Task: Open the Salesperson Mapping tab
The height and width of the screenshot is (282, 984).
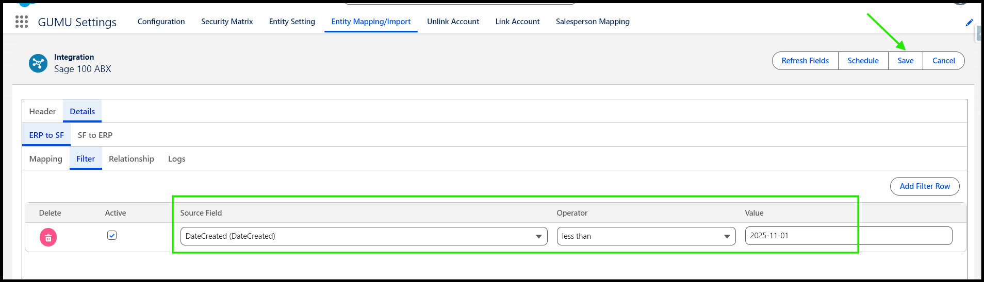Action: pyautogui.click(x=593, y=22)
